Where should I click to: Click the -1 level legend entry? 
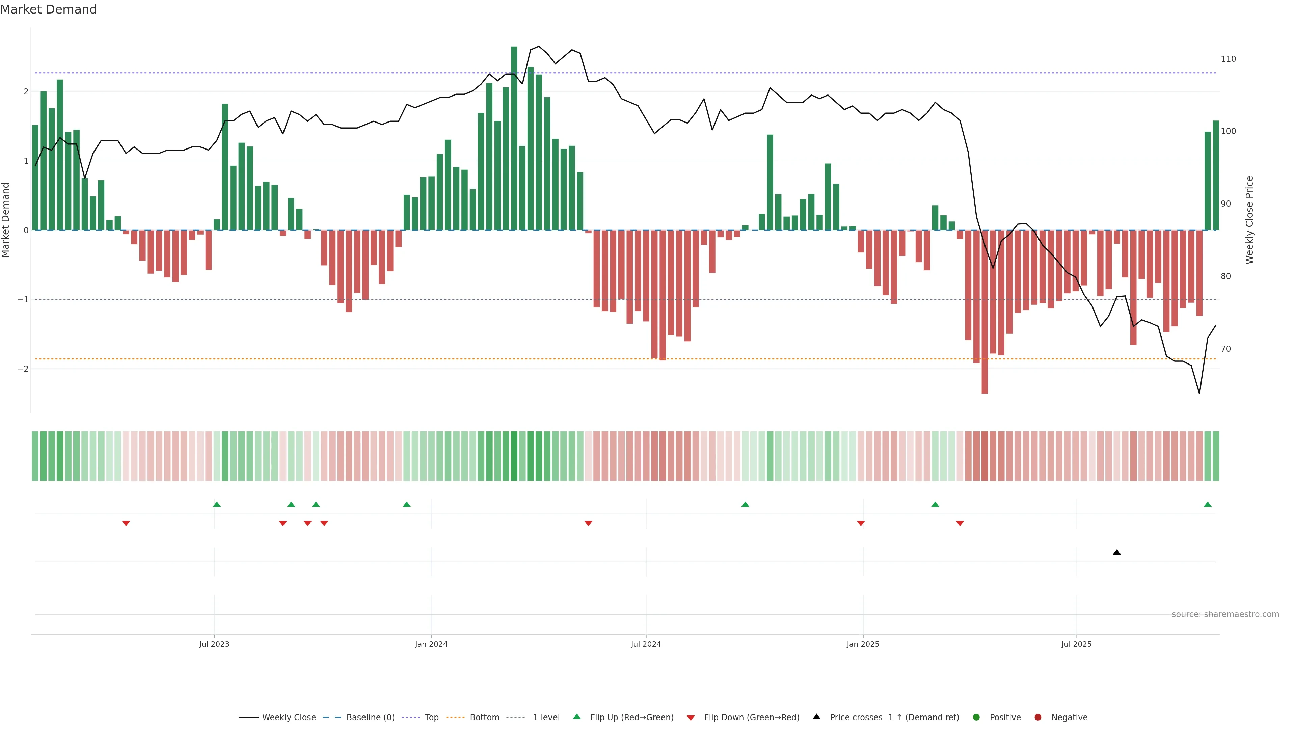[544, 718]
